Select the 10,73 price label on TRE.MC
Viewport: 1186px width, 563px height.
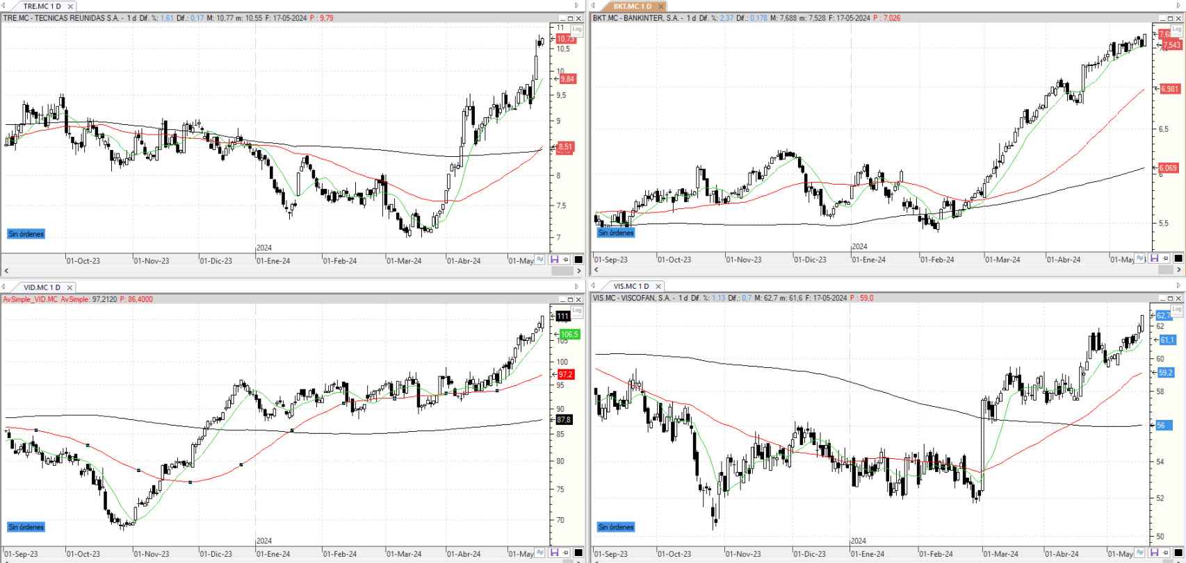566,40
